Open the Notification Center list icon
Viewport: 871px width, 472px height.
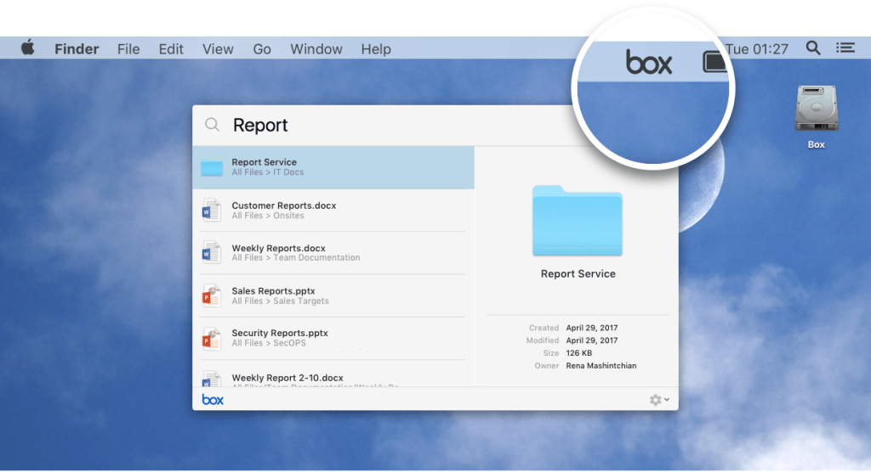(845, 48)
